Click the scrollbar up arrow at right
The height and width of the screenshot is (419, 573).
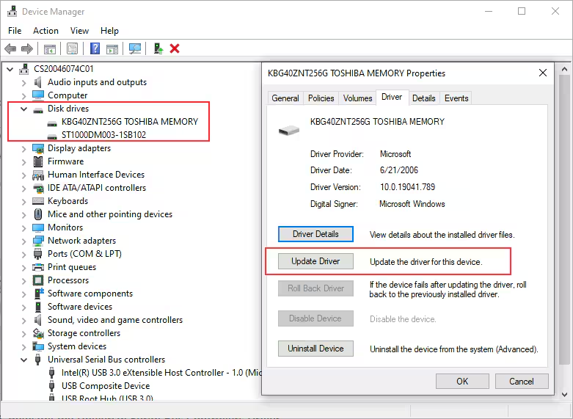click(x=565, y=69)
